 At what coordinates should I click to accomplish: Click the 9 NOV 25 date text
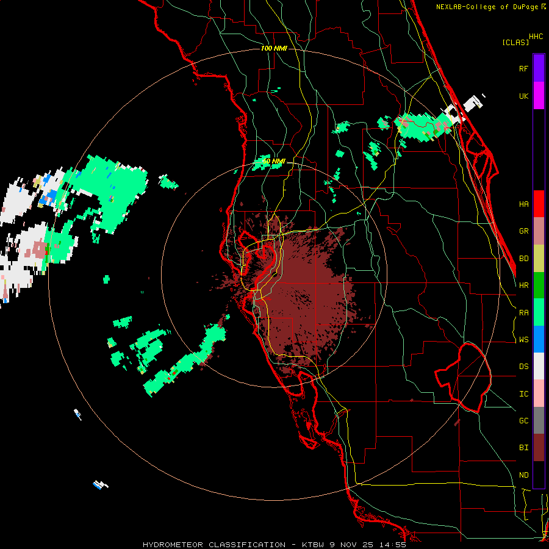pyautogui.click(x=351, y=545)
